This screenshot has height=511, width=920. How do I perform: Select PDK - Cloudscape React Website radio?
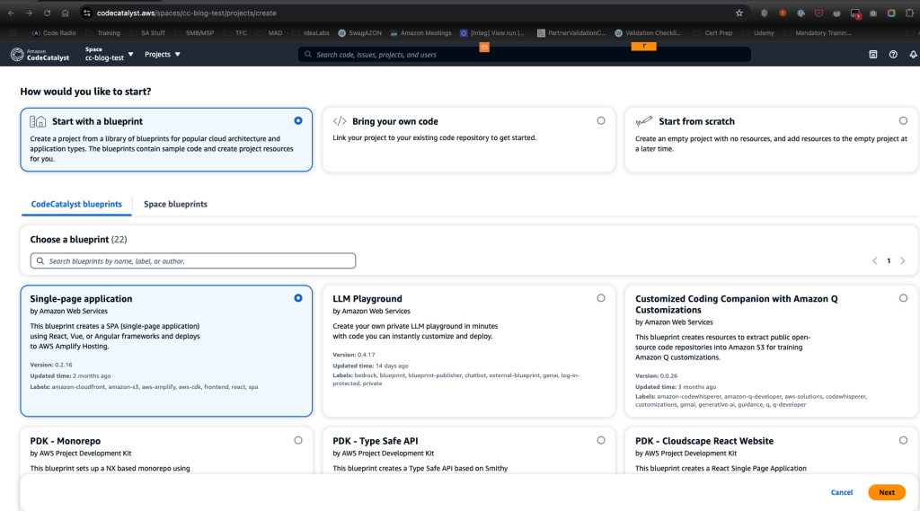(903, 440)
